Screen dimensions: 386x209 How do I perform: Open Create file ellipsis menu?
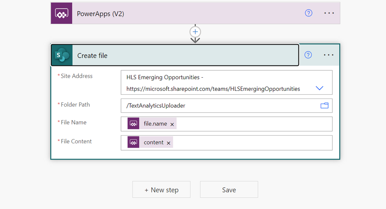pyautogui.click(x=328, y=55)
